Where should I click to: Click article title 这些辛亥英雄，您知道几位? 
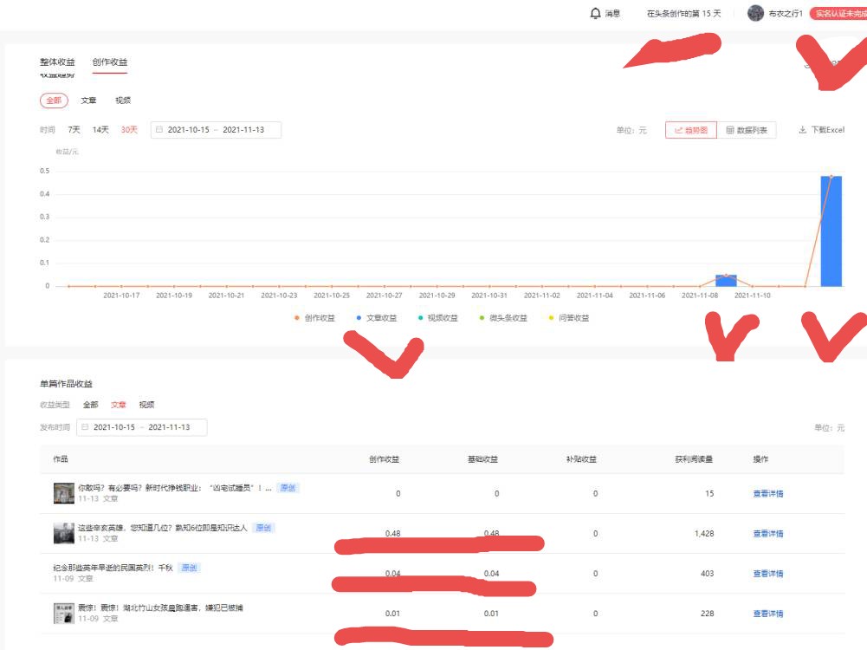(162, 528)
